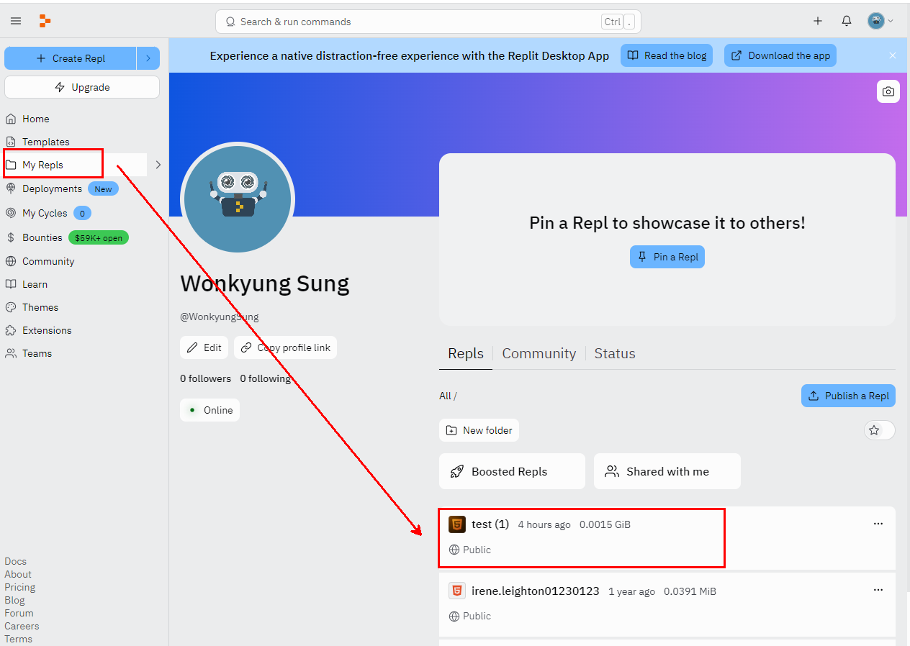Click the Home icon in sidebar
Viewport: 910px width, 646px height.
[x=11, y=119]
